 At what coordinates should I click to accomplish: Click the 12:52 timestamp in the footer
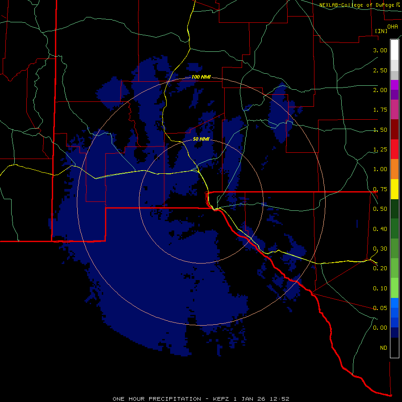(x=280, y=399)
